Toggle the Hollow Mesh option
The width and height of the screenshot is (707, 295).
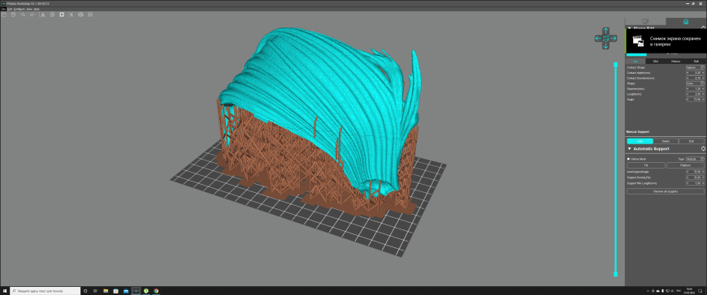tap(628, 159)
